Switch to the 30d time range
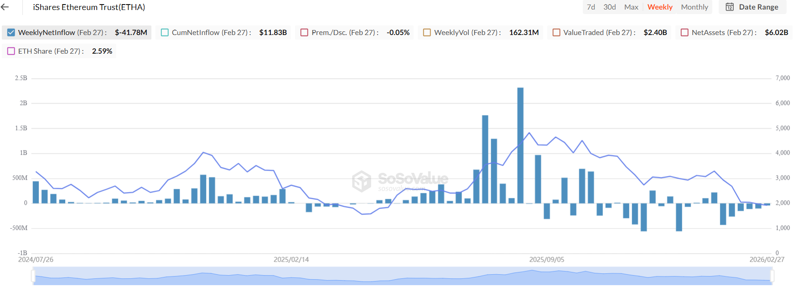 610,7
